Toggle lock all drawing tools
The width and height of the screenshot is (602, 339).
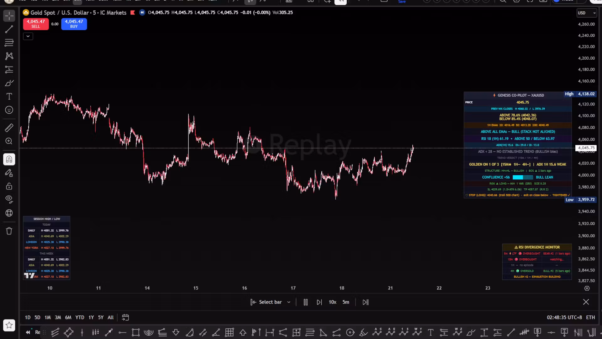(x=9, y=186)
